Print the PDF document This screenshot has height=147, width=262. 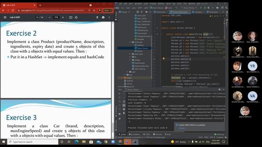(x=103, y=17)
